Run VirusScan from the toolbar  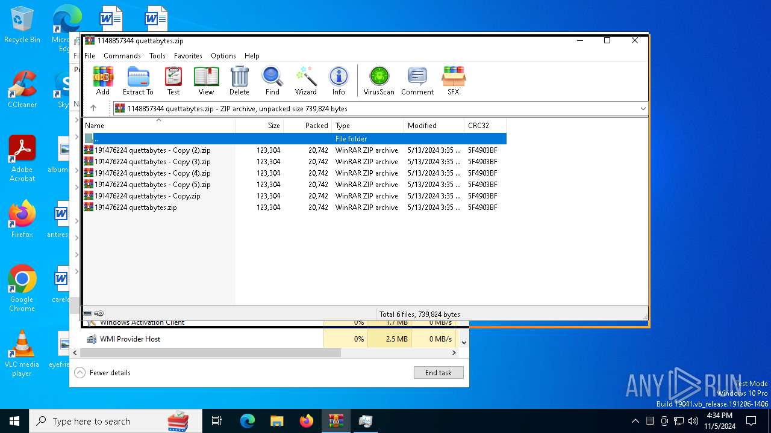pos(379,81)
